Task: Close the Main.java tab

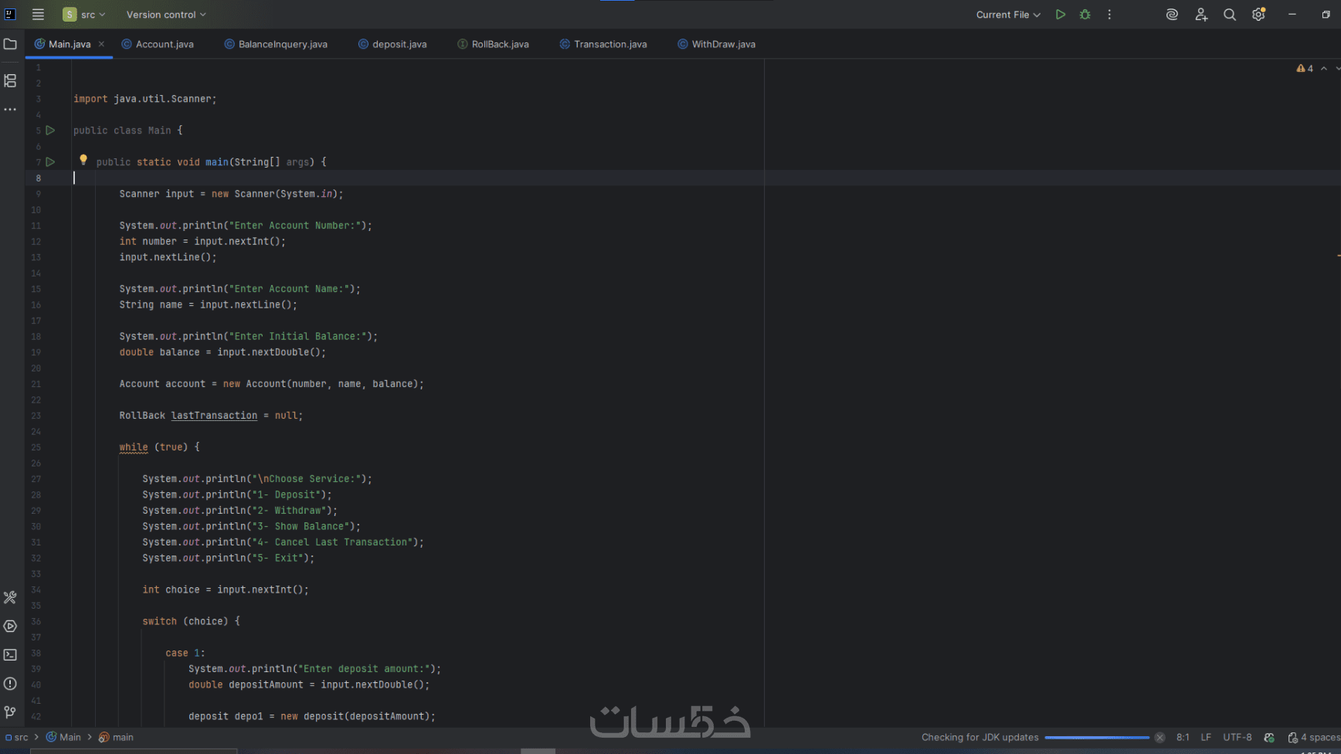Action: tap(101, 44)
